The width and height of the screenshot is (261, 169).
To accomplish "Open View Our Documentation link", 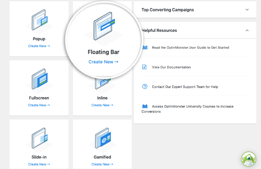I will (171, 67).
